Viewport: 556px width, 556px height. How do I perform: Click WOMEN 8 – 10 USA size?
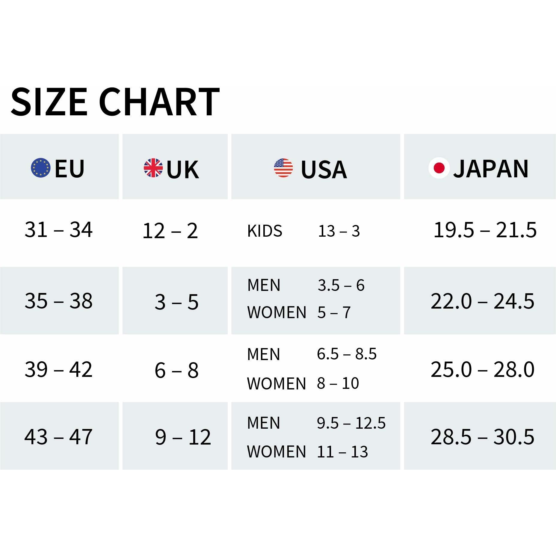[303, 383]
